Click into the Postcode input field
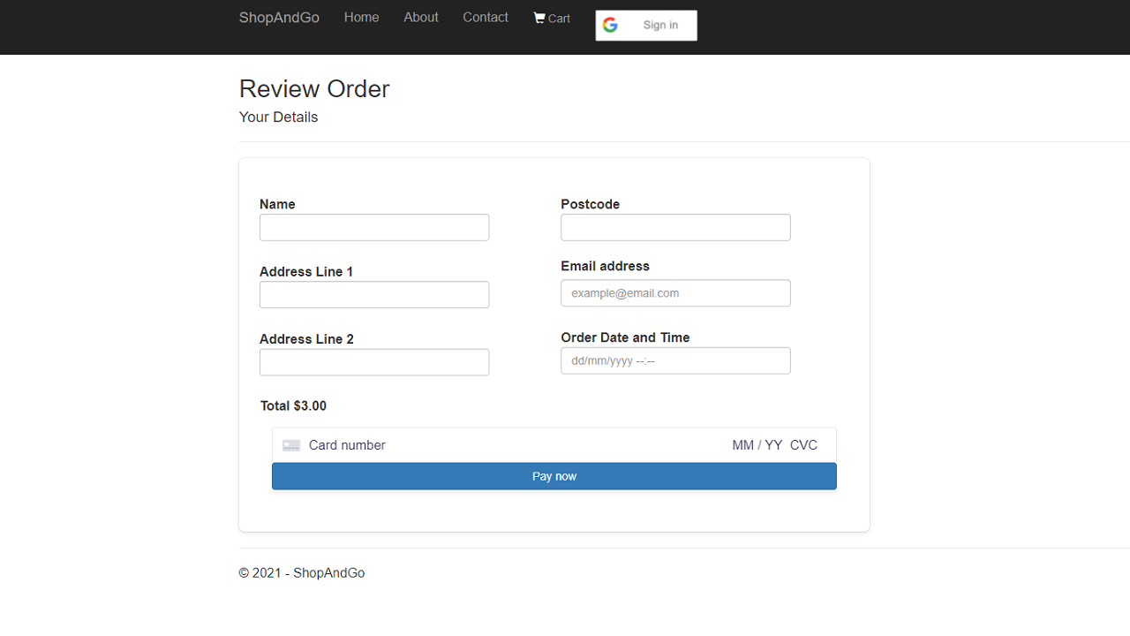Image resolution: width=1130 pixels, height=636 pixels. 675,227
